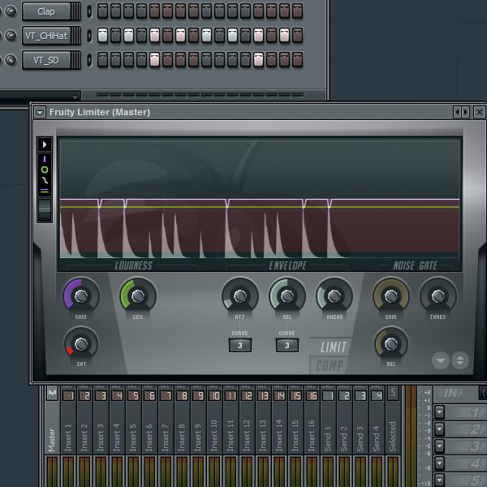Viewport: 487px width, 487px height.
Task: Select previous preset arrow in Fruity Limiter
Action: (x=456, y=112)
